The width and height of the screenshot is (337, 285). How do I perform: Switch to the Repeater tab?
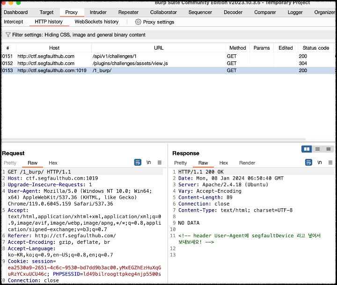[128, 12]
